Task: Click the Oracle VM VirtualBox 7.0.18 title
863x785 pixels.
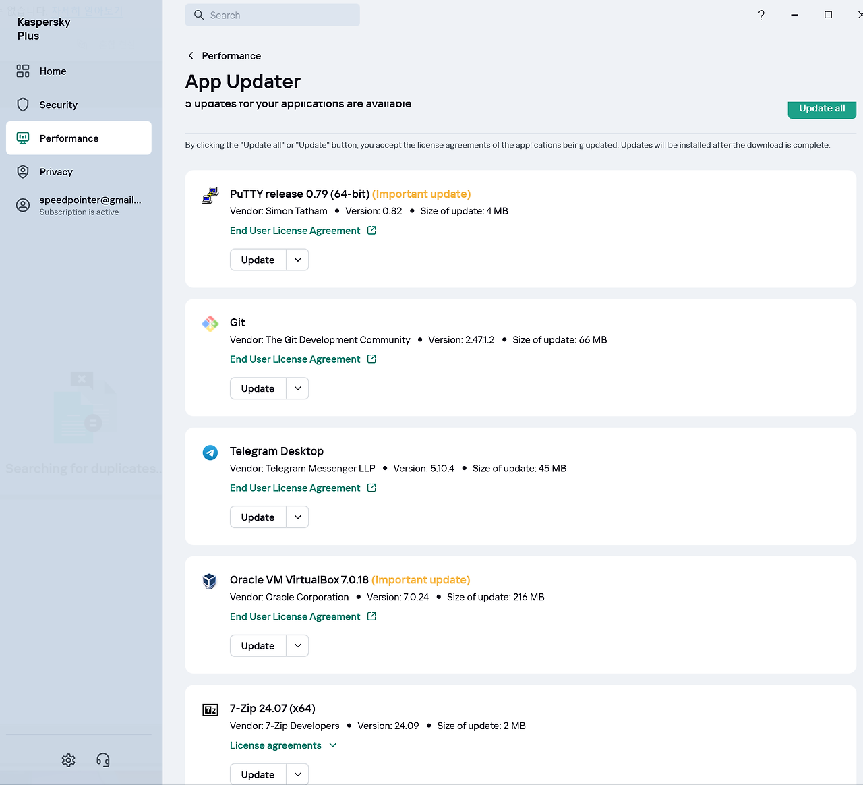Action: (299, 580)
